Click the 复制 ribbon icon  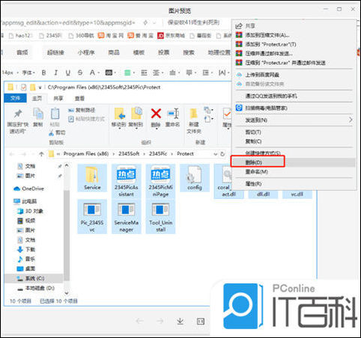click(x=38, y=114)
